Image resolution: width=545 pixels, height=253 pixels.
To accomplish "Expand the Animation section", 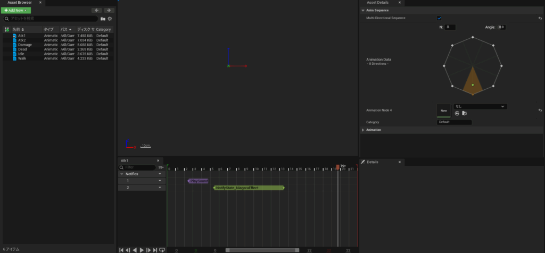I will (363, 130).
